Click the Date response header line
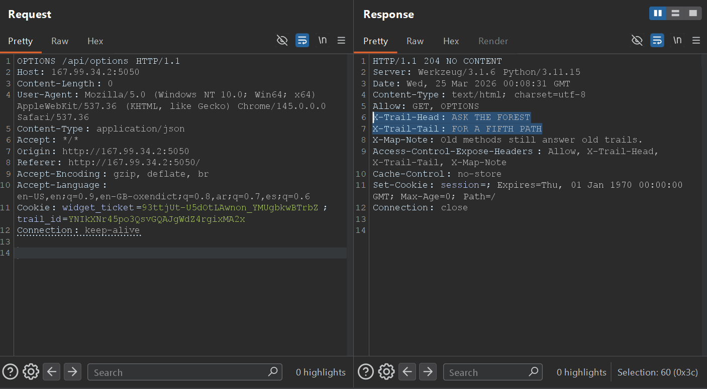Image resolution: width=707 pixels, height=389 pixels. [x=471, y=84]
